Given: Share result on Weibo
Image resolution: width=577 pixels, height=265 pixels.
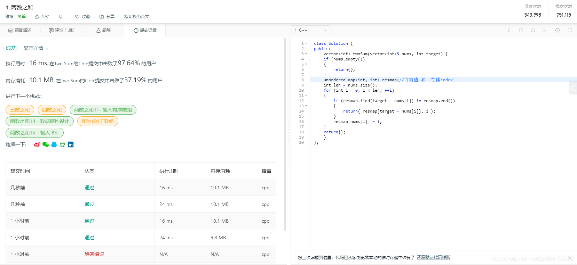Looking at the screenshot, I should (37, 144).
